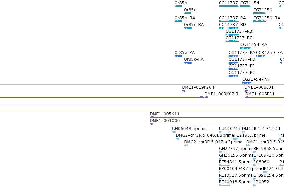The height and width of the screenshot is (187, 284).
Task: Select the 120952 EST label
Action: [x=261, y=182]
